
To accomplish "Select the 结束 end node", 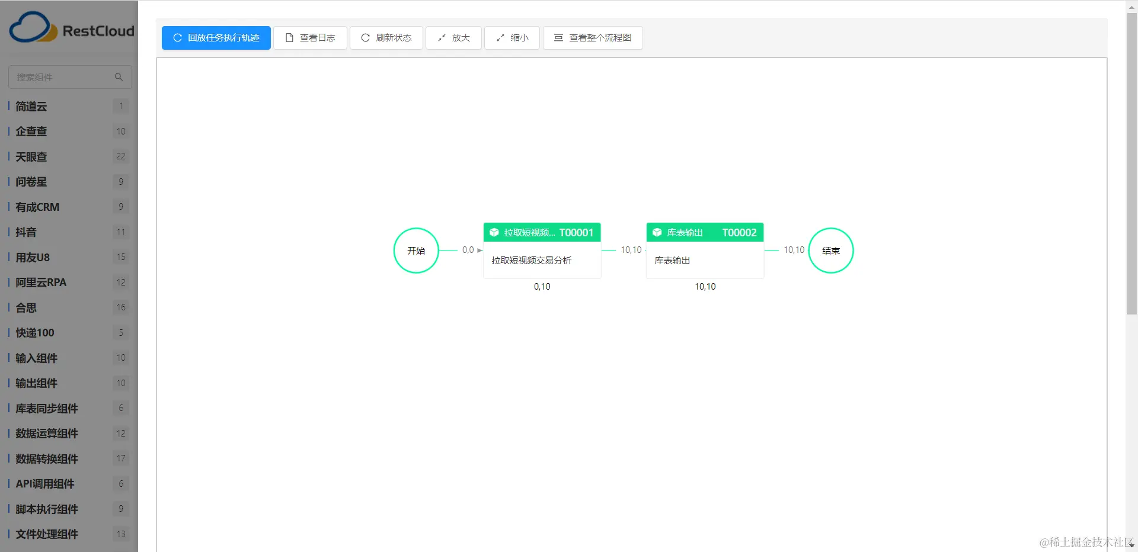I will click(x=831, y=251).
